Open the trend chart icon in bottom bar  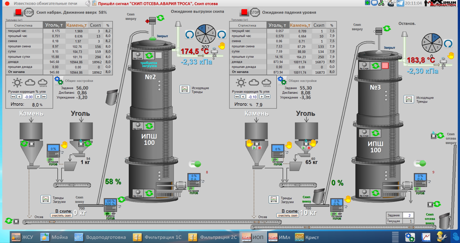pos(426,237)
